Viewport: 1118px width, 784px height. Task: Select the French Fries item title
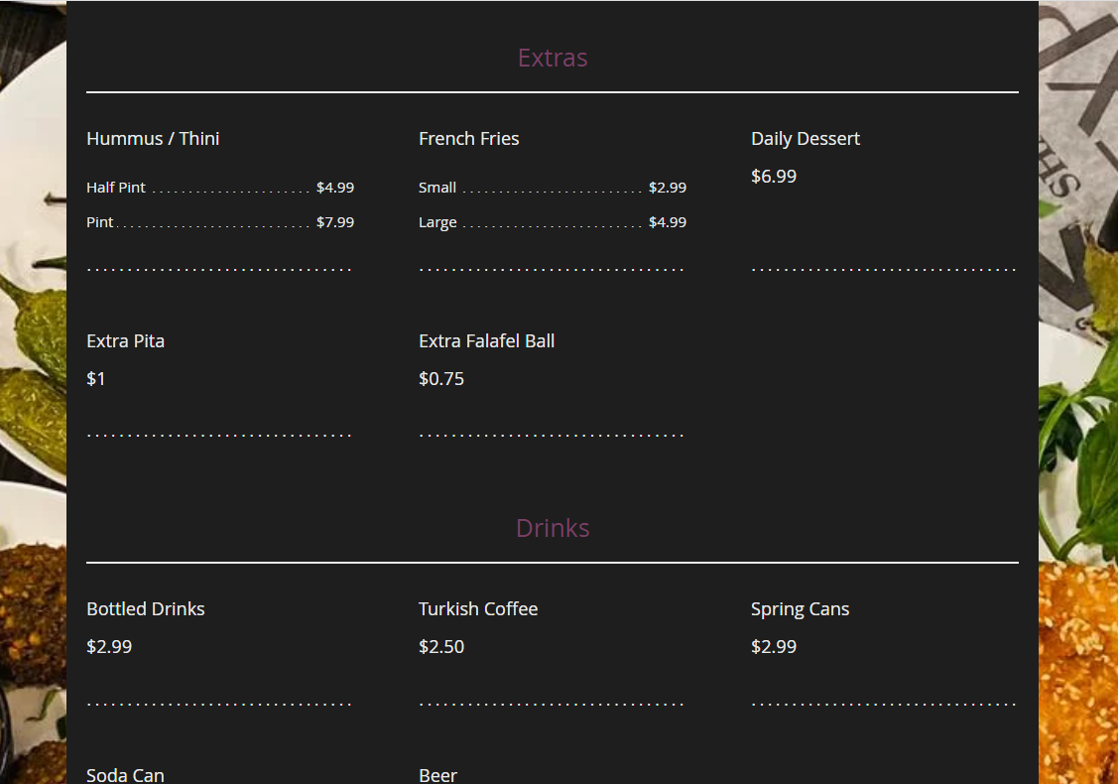coord(468,139)
